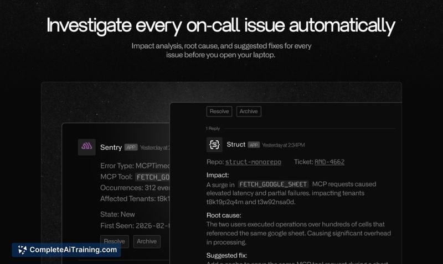Open ticket RND-4662 link
Viewport: 443px width, 264px height.
click(329, 162)
